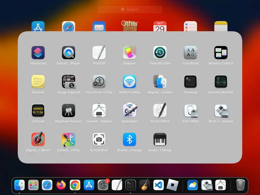Open Boot Camp Assistant in the folder

click(221, 111)
